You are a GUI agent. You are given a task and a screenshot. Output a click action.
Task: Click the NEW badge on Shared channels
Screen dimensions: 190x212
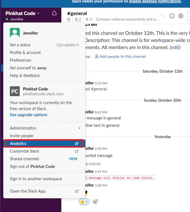pyautogui.click(x=73, y=159)
